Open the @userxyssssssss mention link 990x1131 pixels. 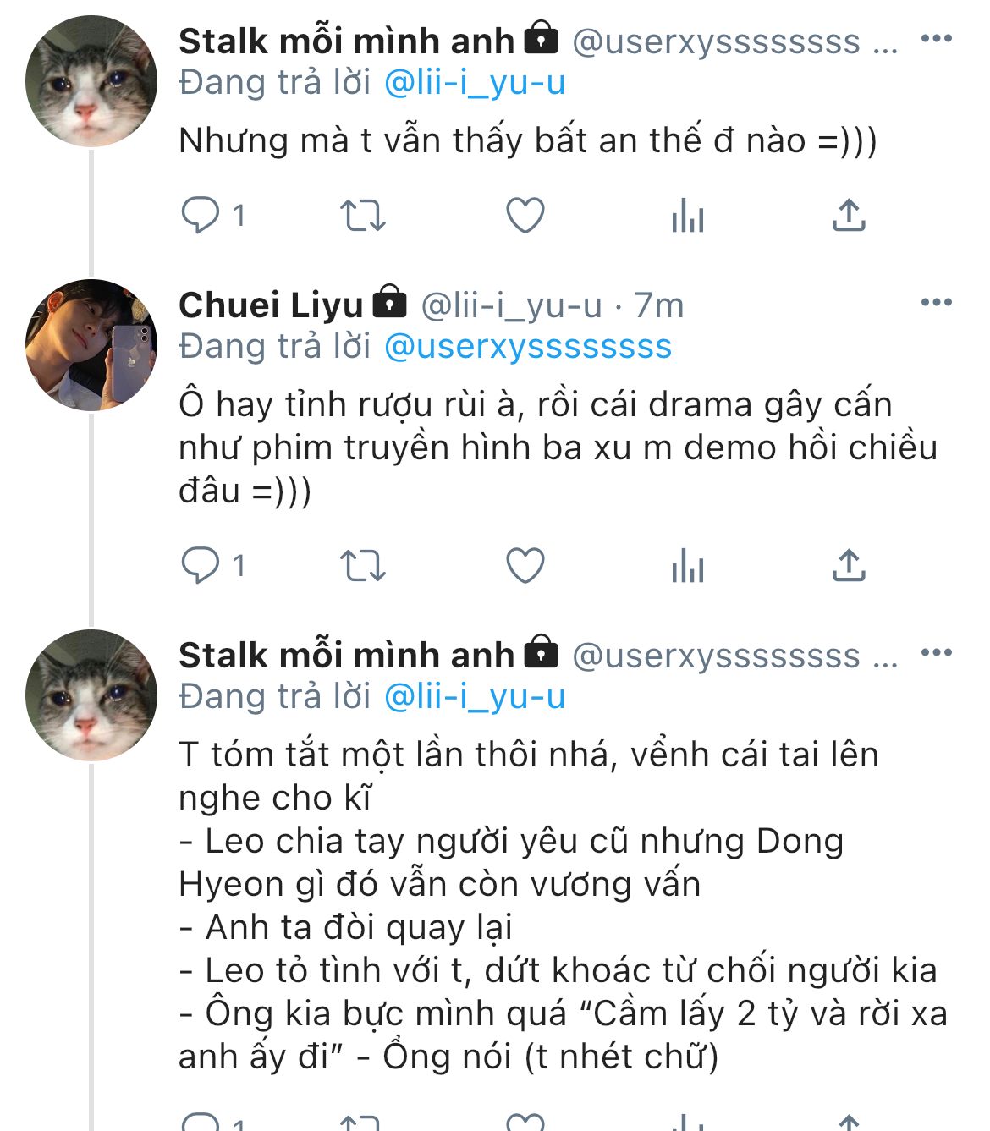pos(528,347)
